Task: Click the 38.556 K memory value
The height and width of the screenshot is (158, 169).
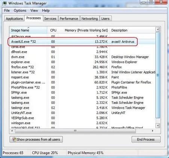Action: [x=101, y=77]
